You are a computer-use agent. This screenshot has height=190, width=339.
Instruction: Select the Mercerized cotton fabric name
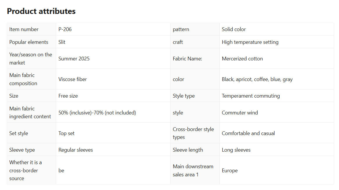click(x=242, y=59)
